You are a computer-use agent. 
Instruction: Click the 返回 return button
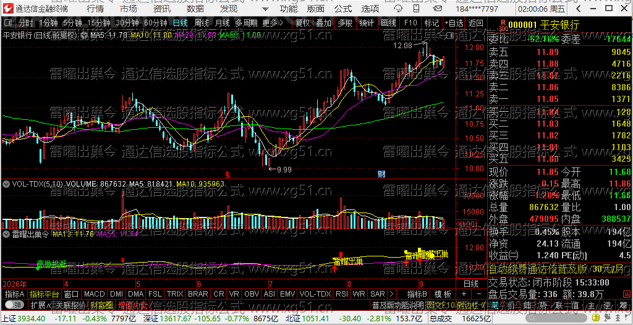pos(476,23)
